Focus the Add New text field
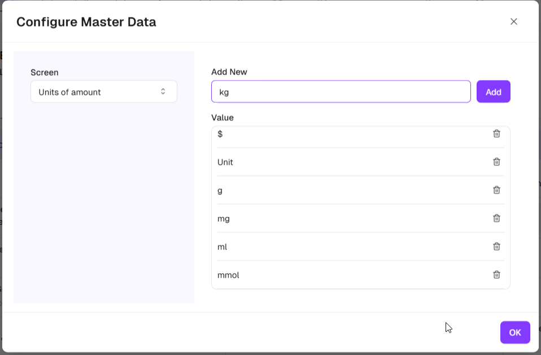Image resolution: width=541 pixels, height=355 pixels. pyautogui.click(x=341, y=92)
